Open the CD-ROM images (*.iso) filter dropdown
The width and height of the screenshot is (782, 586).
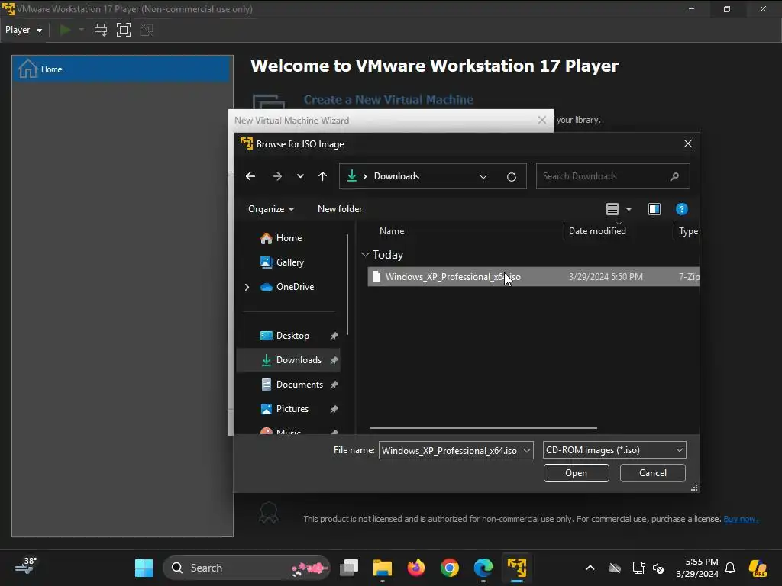click(x=615, y=450)
